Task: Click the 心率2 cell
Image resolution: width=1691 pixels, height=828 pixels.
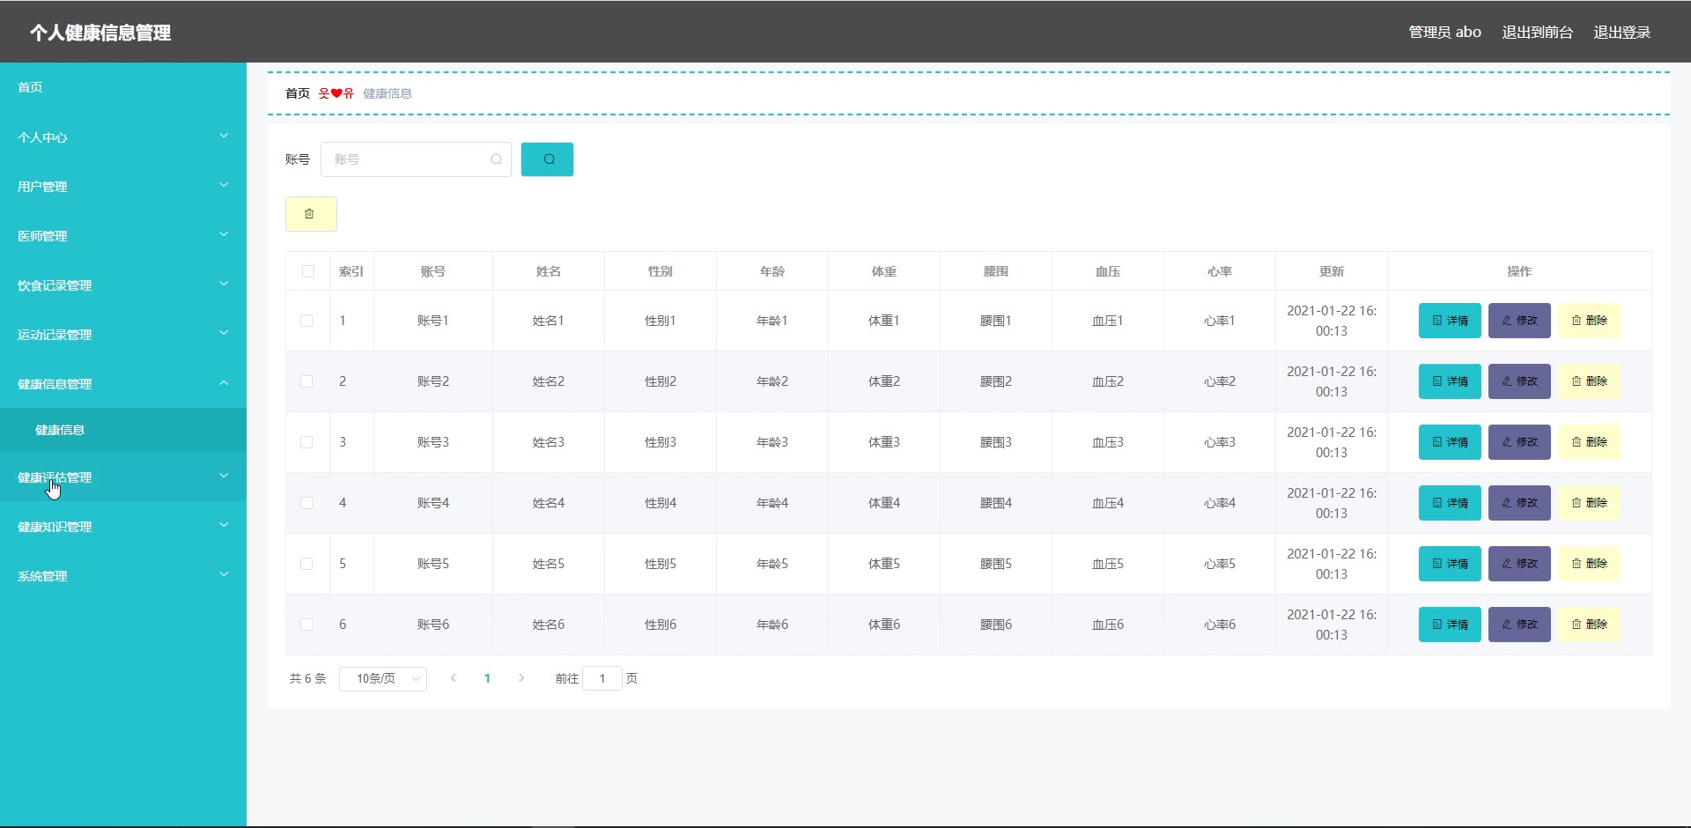Action: [1220, 381]
